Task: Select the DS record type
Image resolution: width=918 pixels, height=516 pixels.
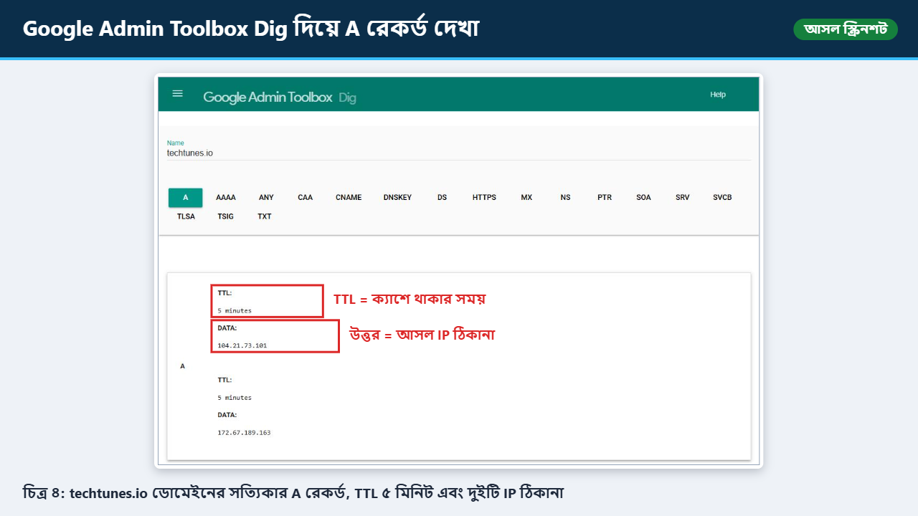Action: click(x=442, y=198)
